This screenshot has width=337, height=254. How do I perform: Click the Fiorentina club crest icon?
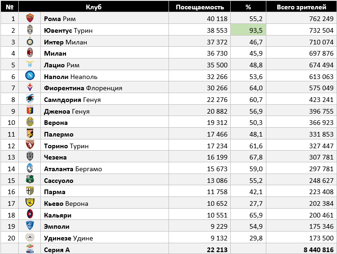(x=30, y=88)
